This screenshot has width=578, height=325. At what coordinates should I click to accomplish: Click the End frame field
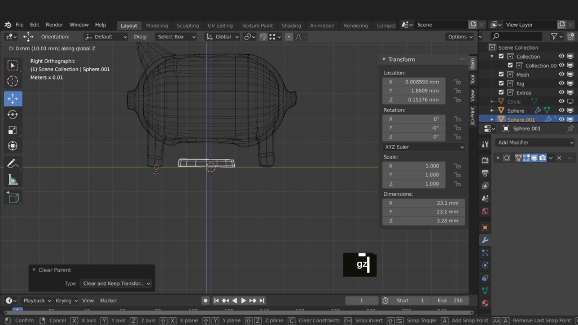click(450, 301)
